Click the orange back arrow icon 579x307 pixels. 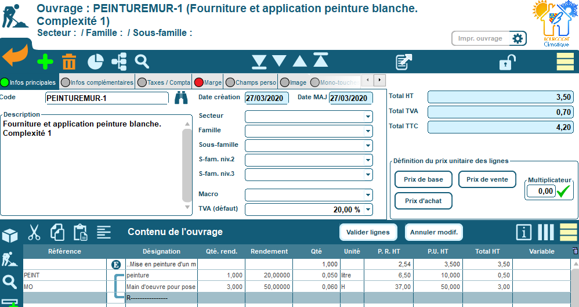point(16,58)
